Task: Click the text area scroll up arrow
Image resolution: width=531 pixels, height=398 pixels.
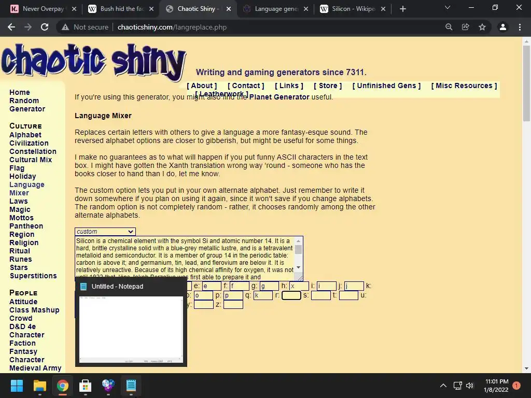Action: pyautogui.click(x=298, y=241)
